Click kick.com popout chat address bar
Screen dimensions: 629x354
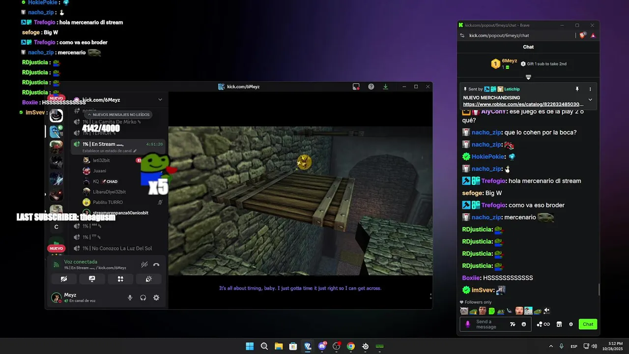pos(499,35)
